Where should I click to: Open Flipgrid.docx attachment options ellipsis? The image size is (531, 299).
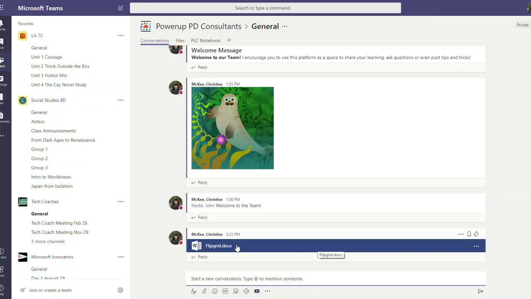(x=476, y=246)
